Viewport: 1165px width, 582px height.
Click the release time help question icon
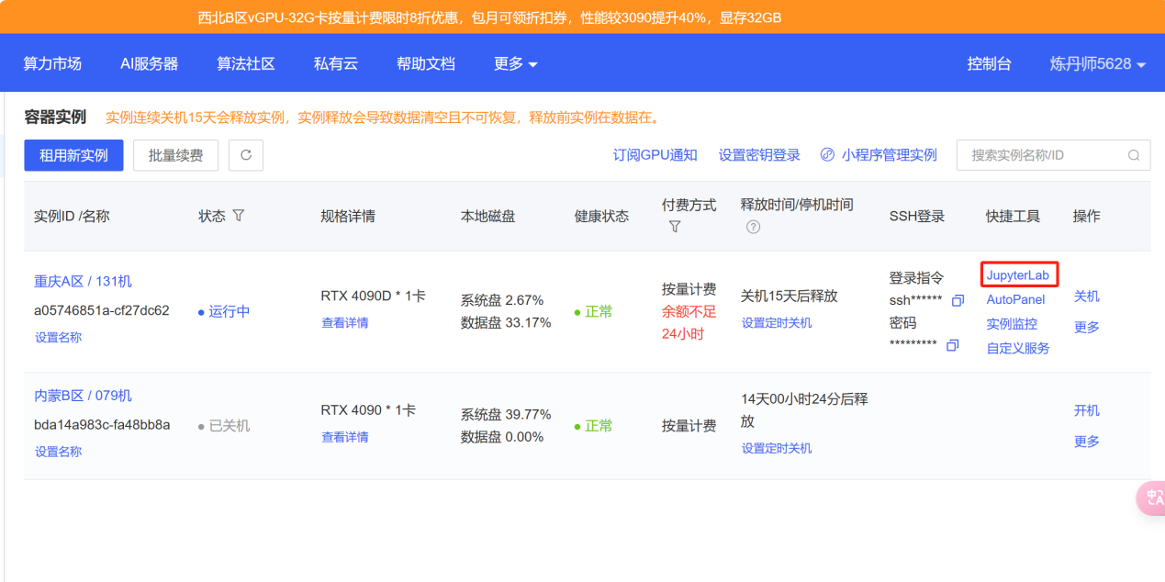coord(753,227)
